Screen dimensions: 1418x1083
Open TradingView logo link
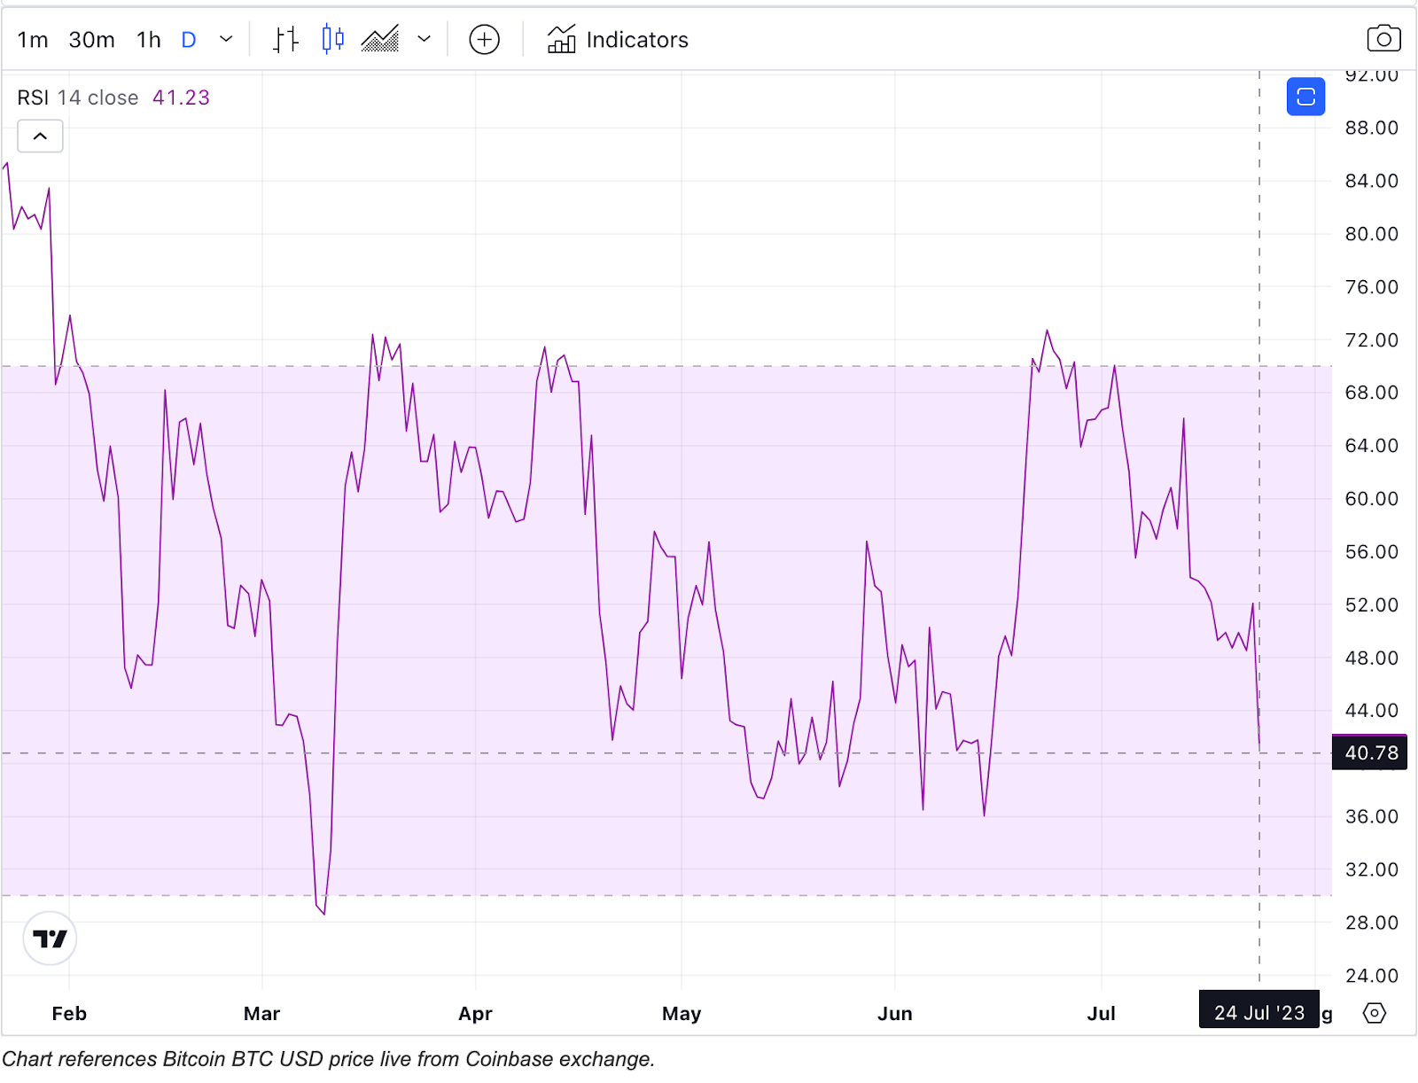(50, 939)
